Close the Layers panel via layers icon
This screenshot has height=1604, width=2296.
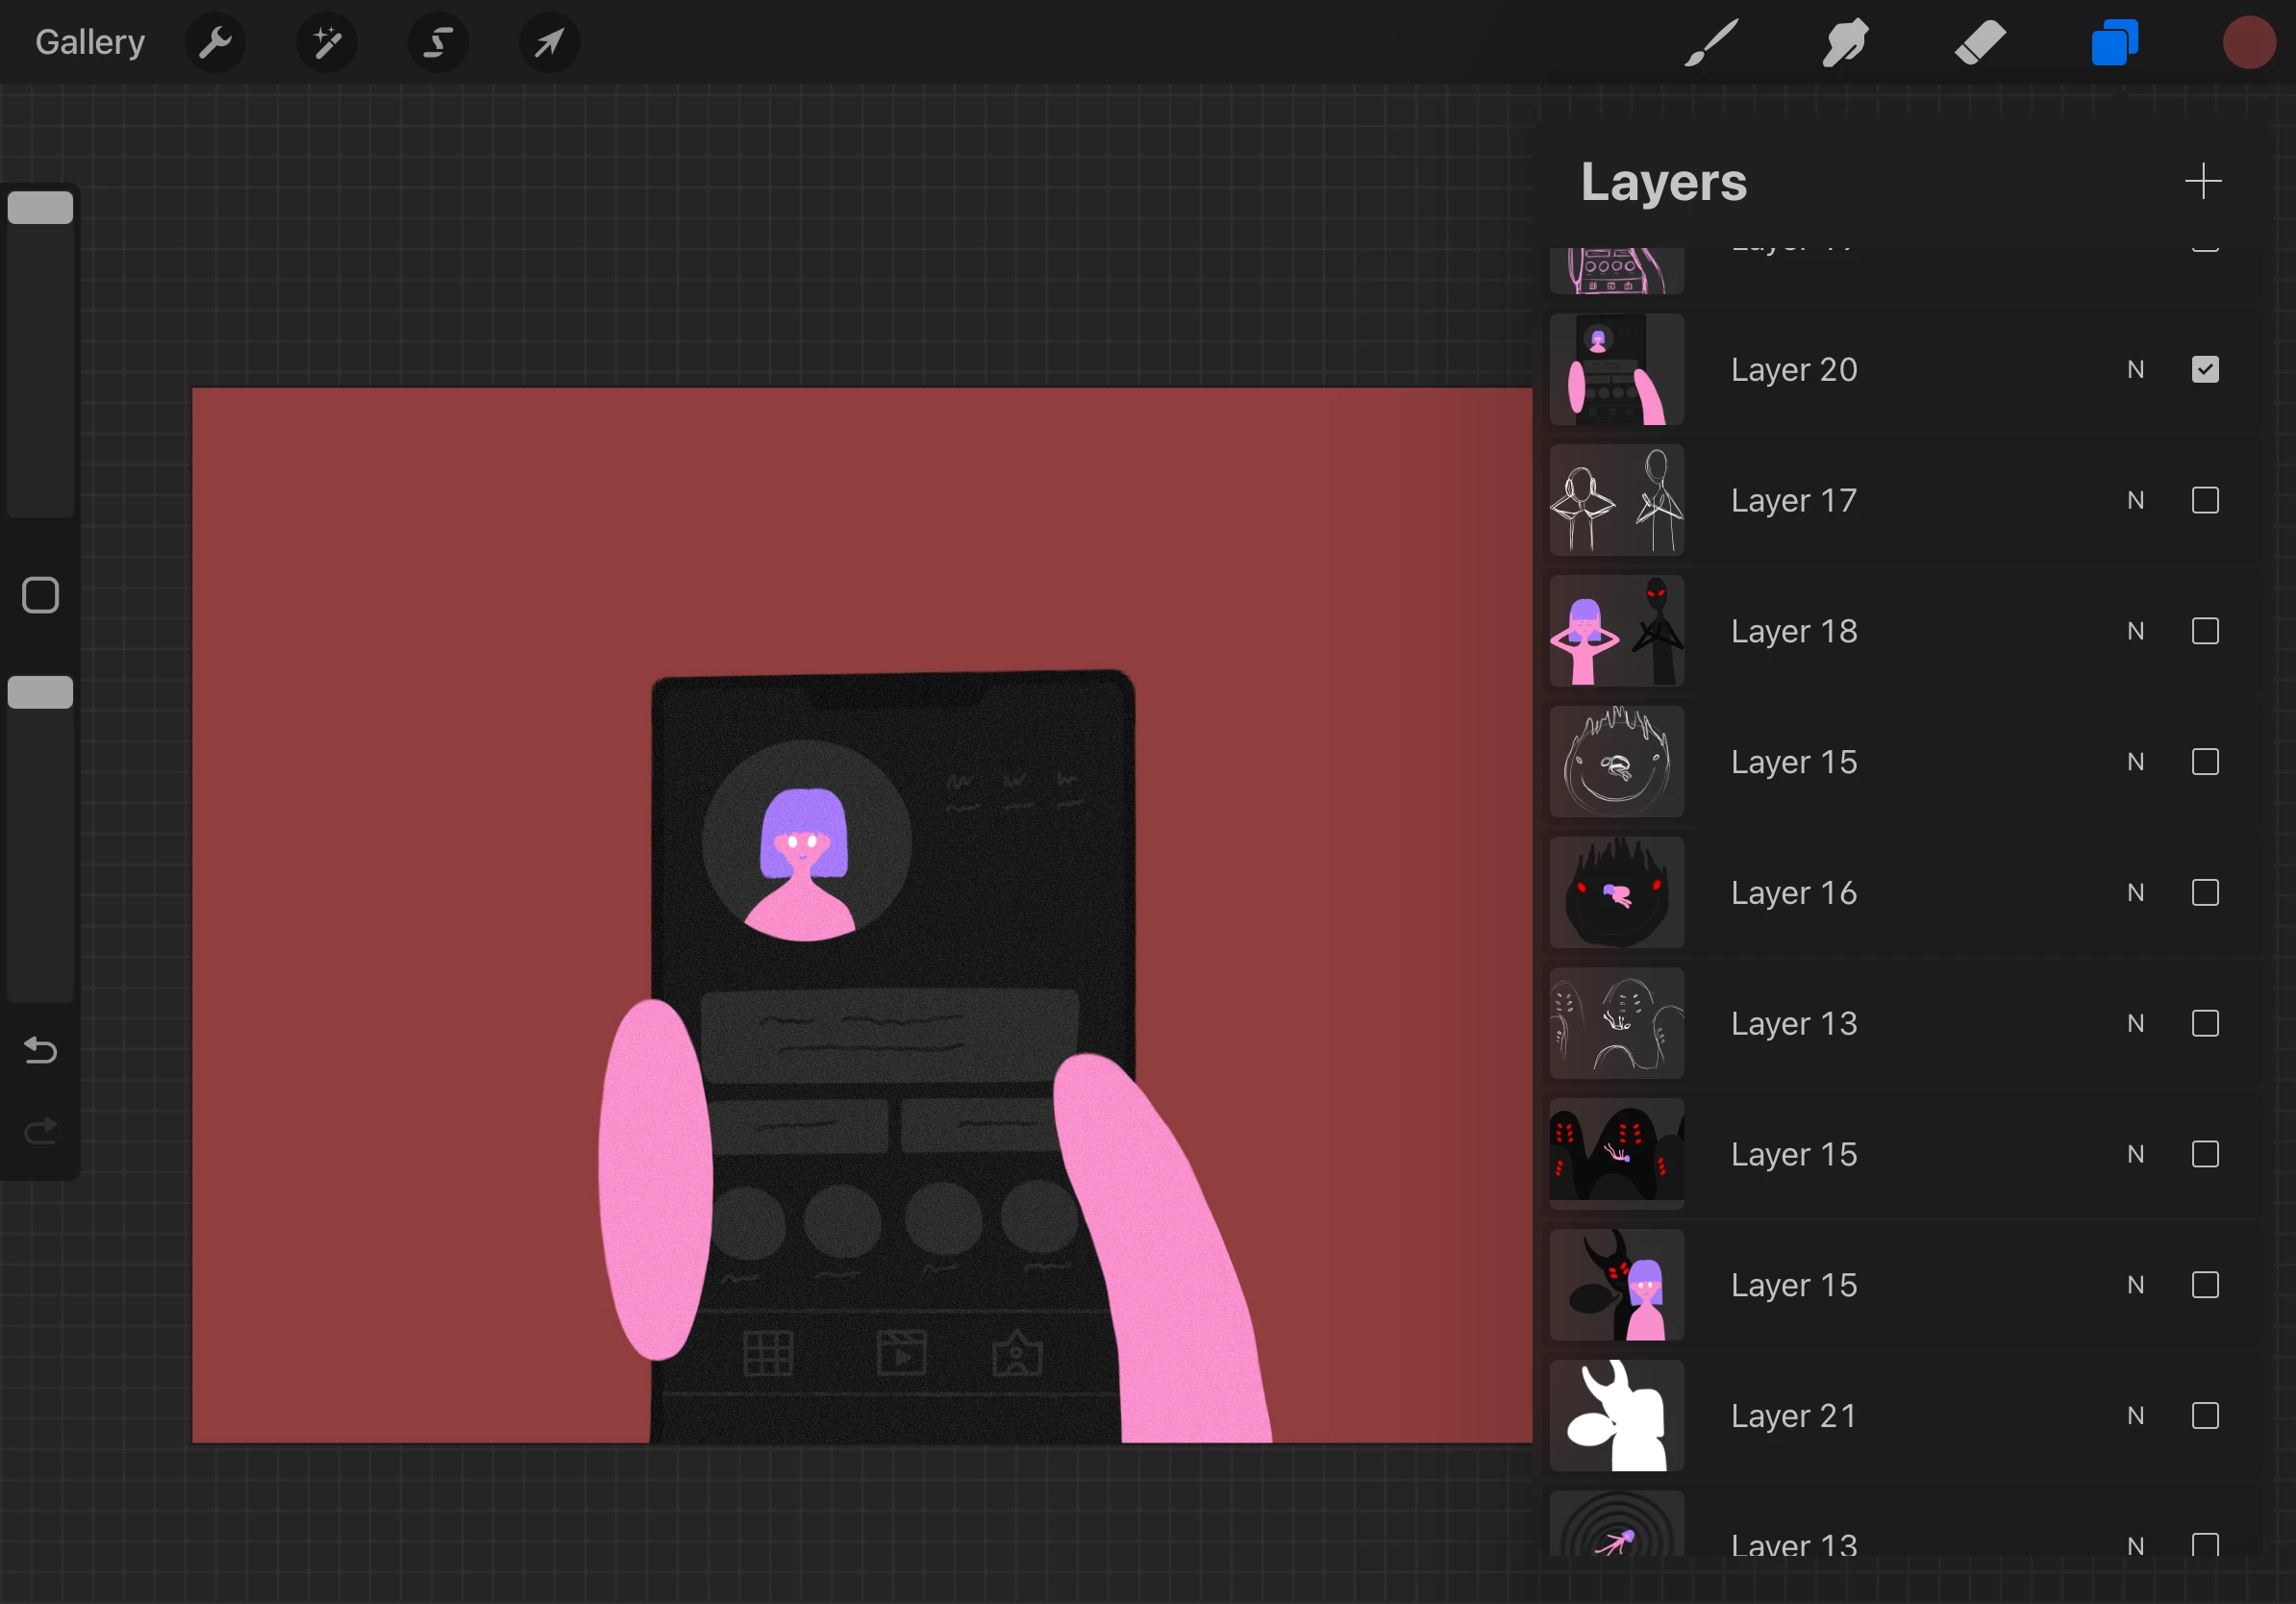(x=2114, y=43)
